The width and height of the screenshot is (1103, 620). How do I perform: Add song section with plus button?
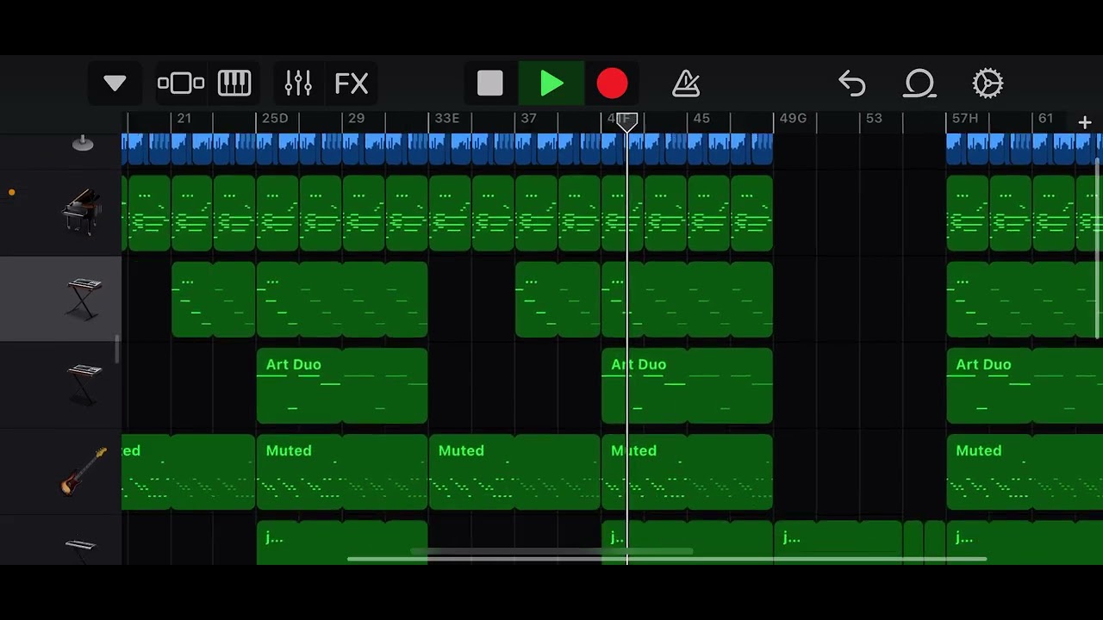[x=1085, y=123]
